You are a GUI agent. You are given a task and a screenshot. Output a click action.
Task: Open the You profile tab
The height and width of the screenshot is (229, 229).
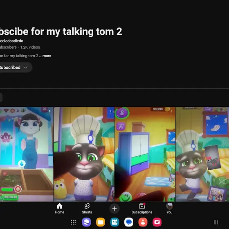coord(169,209)
